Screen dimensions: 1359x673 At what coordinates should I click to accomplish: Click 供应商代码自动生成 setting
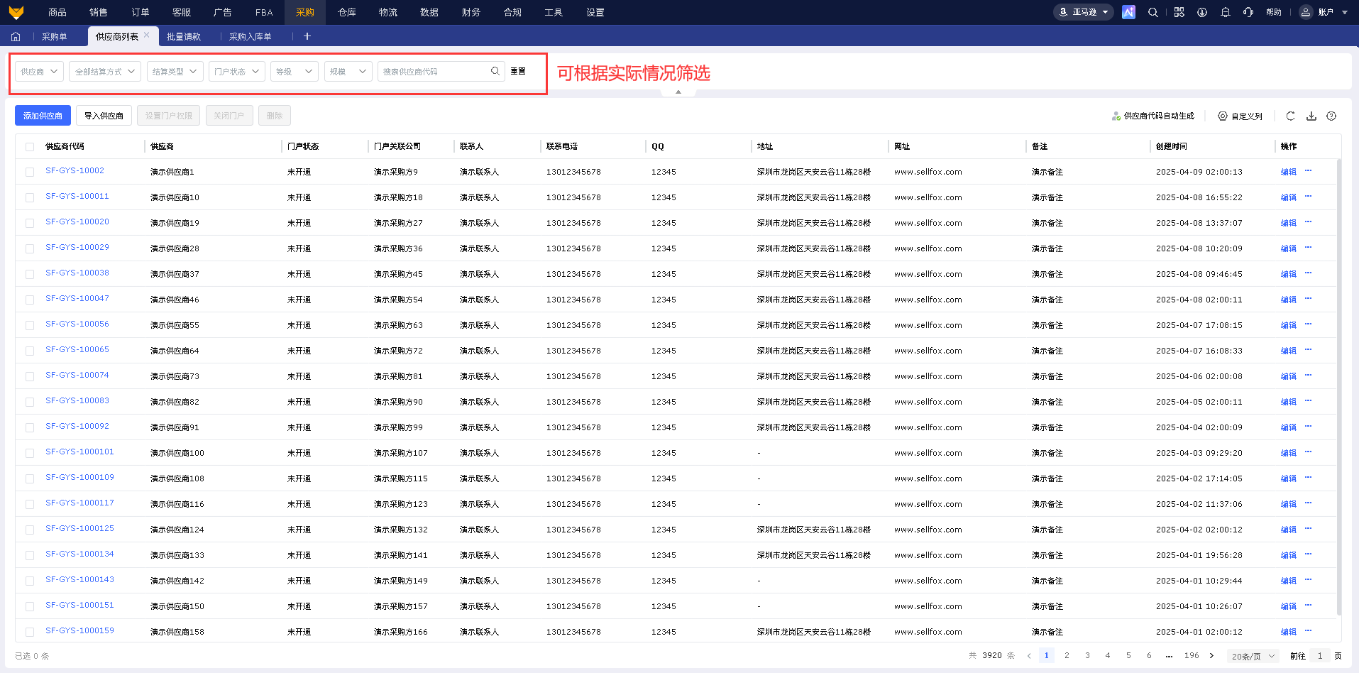point(1153,116)
